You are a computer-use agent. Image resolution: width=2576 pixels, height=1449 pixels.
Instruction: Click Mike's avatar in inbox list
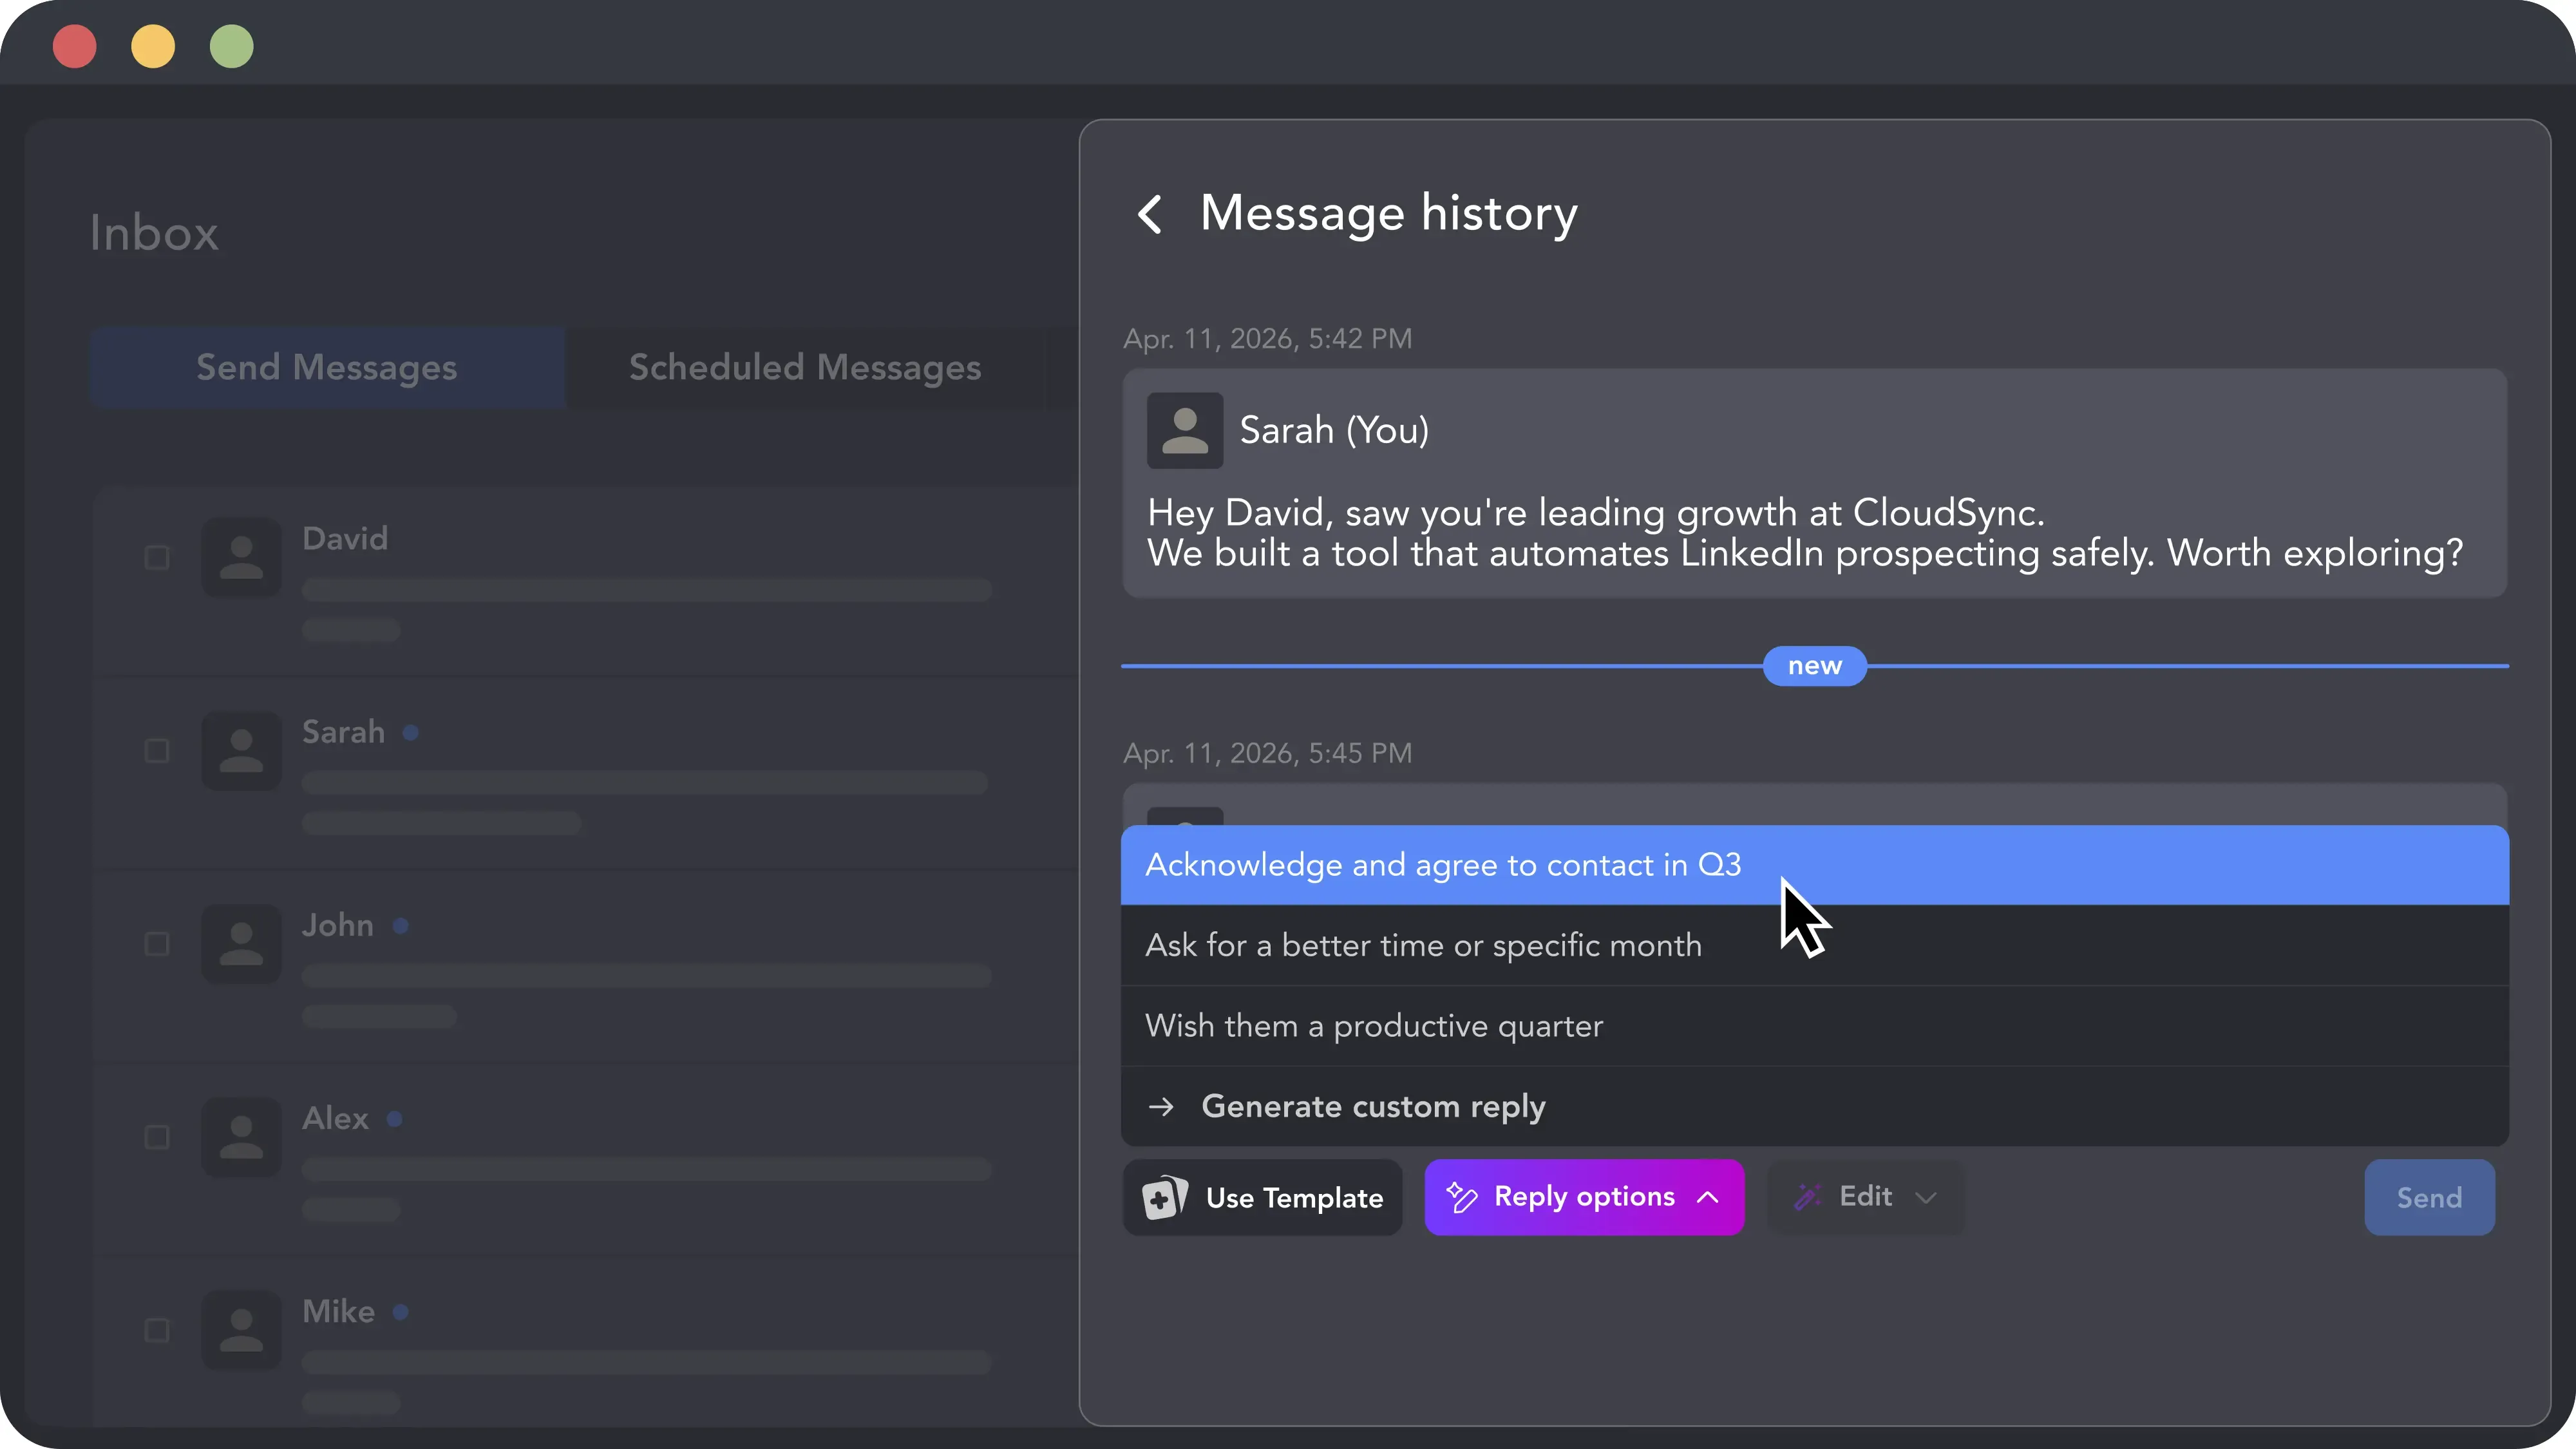[x=241, y=1330]
